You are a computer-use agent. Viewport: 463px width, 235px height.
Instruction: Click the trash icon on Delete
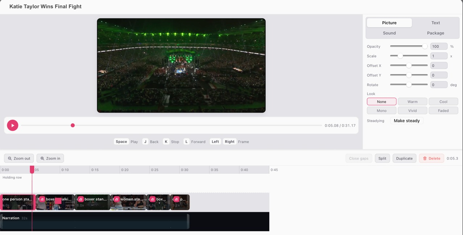pos(425,158)
